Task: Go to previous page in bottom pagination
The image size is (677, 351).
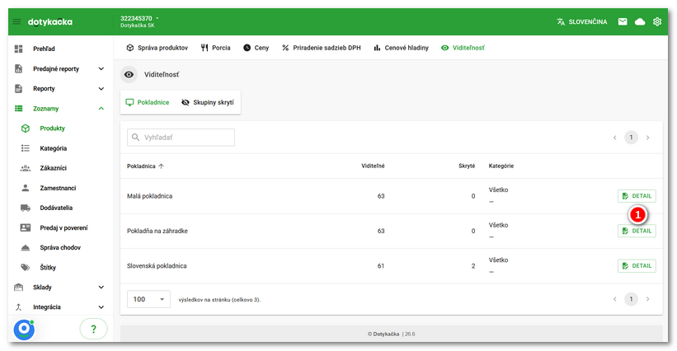Action: point(615,299)
